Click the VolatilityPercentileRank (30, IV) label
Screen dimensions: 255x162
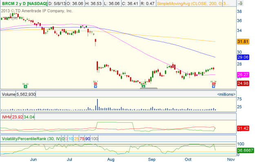coord(31,139)
